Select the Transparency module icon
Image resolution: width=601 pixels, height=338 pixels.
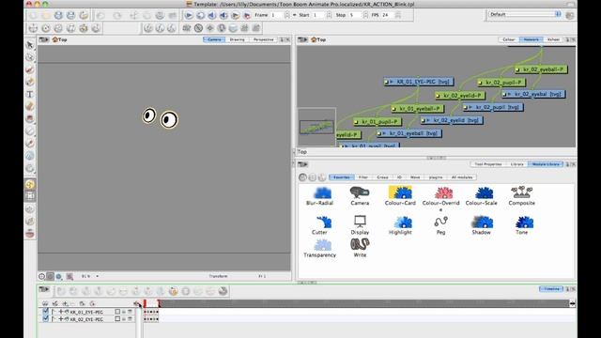(322, 245)
